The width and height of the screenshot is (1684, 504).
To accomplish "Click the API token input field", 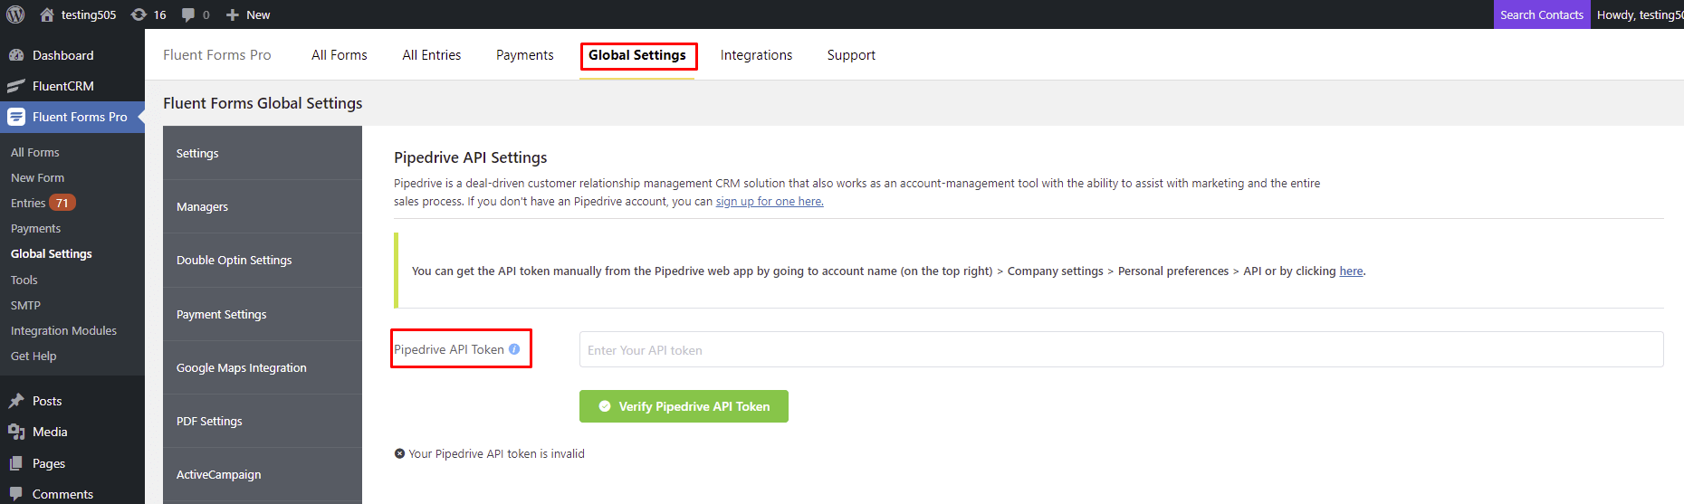I will (x=1121, y=349).
